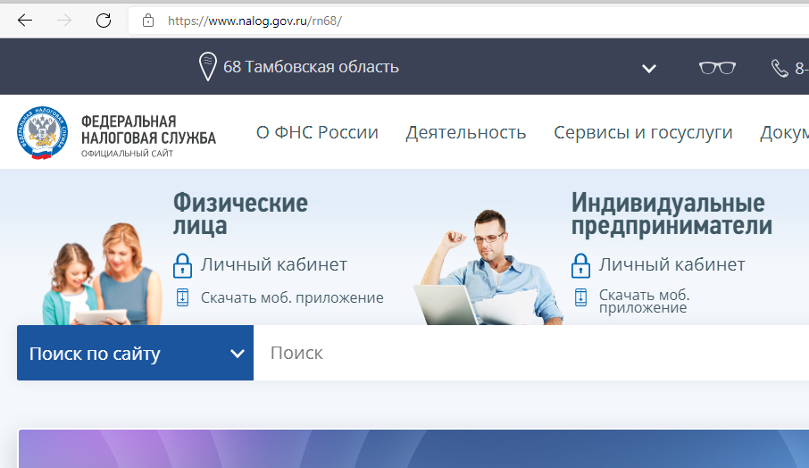
Task: Go back with the browser back arrow
Action: pos(25,21)
